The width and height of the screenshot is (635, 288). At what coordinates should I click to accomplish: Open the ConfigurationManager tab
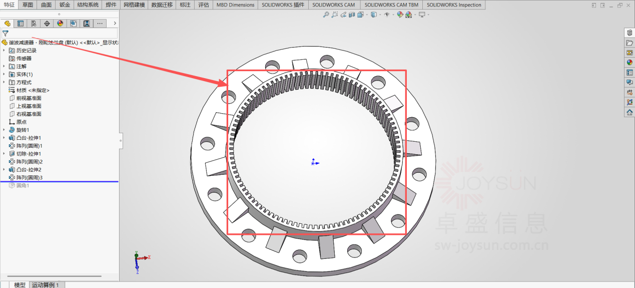pyautogui.click(x=34, y=24)
